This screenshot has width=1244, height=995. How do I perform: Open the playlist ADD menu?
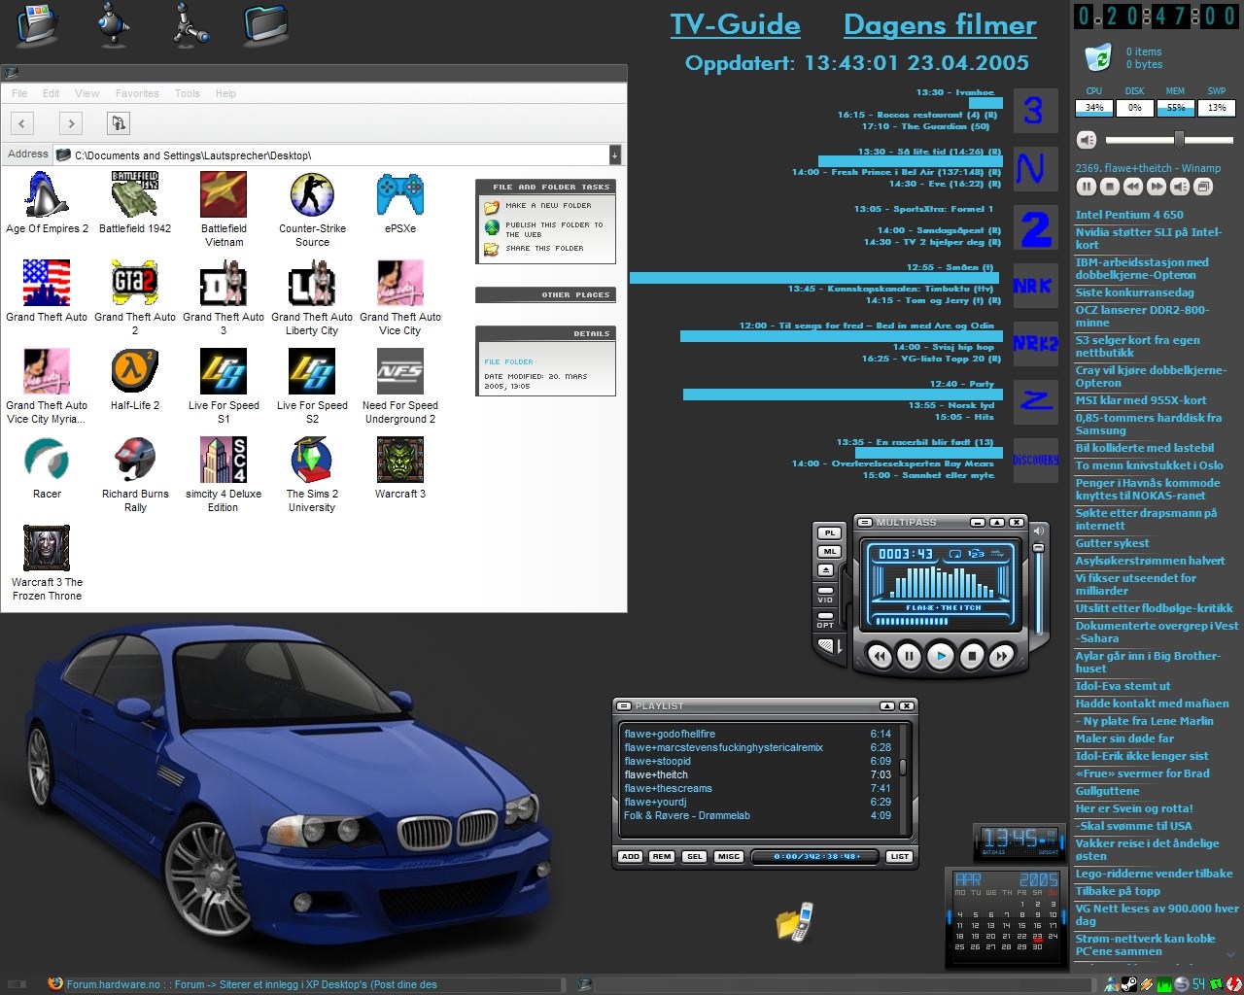click(630, 857)
